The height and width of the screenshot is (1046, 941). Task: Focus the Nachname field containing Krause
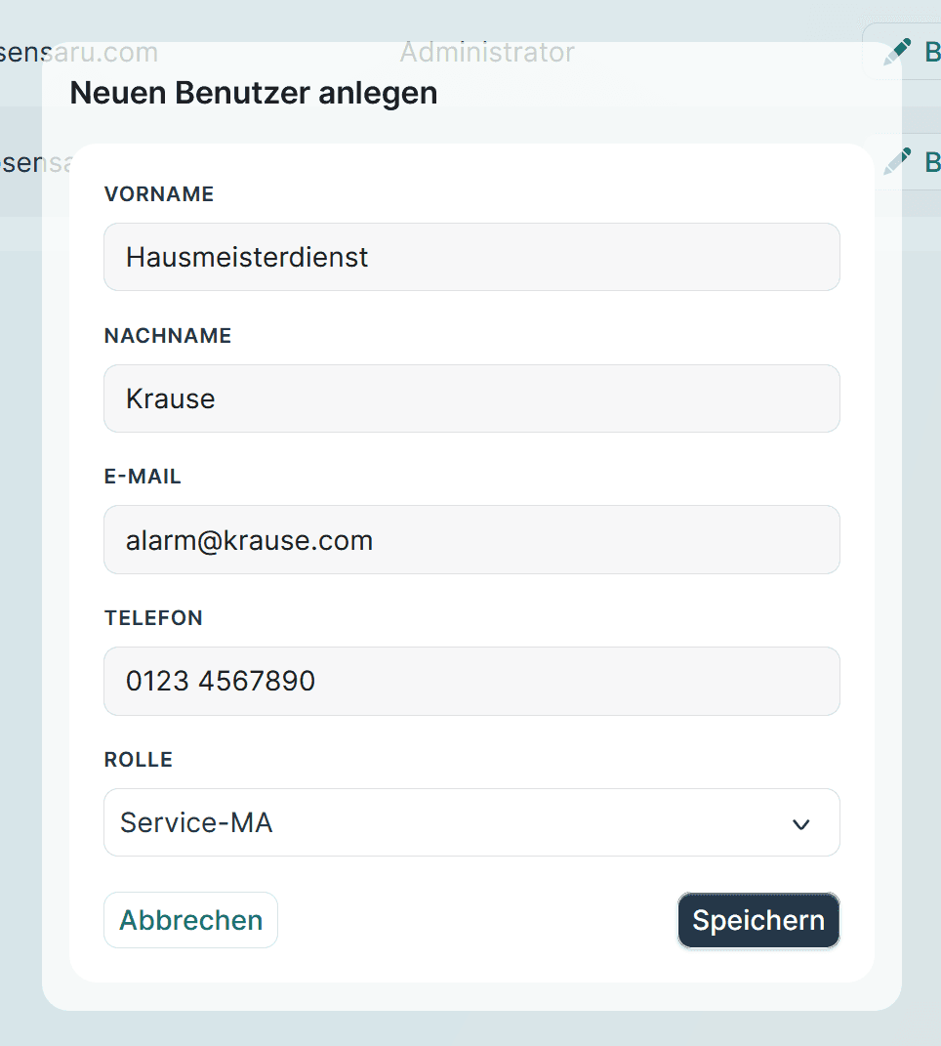471,398
